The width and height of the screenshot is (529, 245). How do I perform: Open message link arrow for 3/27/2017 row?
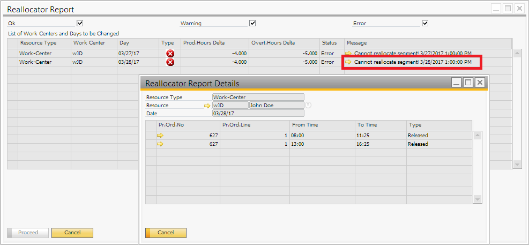348,54
